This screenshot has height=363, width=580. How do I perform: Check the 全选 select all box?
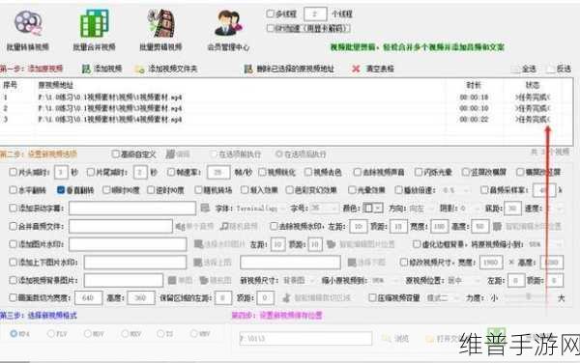click(x=515, y=69)
